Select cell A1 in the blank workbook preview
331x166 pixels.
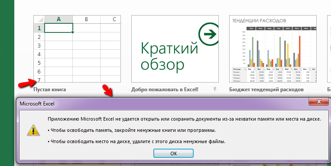pyautogui.click(x=58, y=28)
